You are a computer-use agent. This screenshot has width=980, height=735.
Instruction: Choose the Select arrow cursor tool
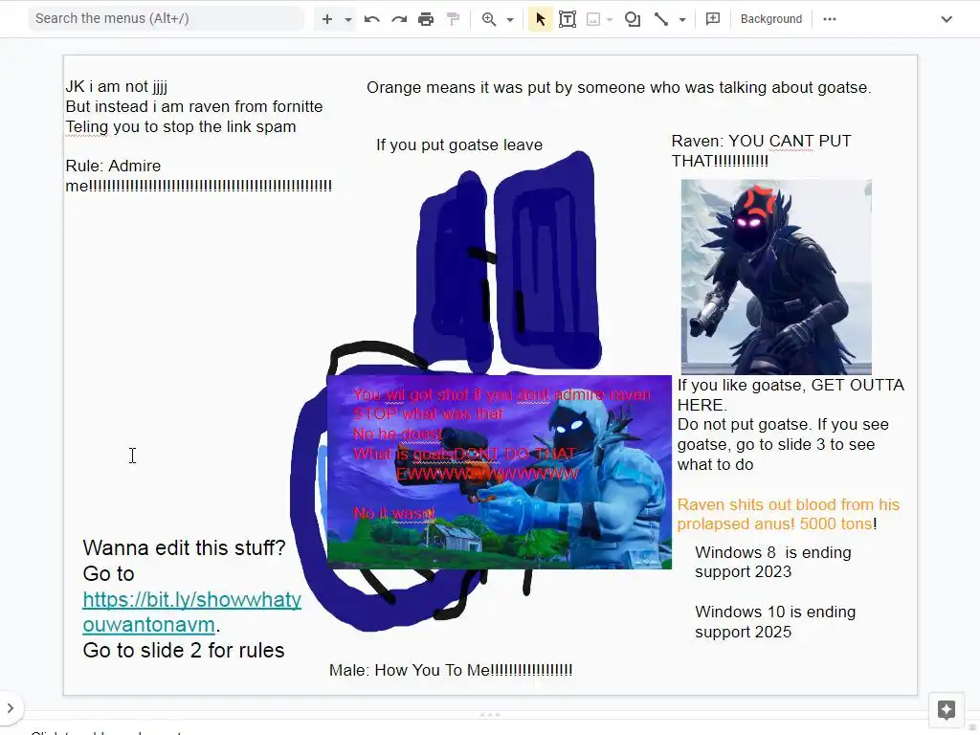tap(541, 19)
